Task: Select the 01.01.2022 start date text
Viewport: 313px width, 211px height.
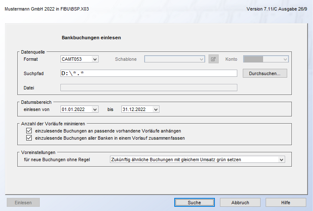Action: (73, 109)
